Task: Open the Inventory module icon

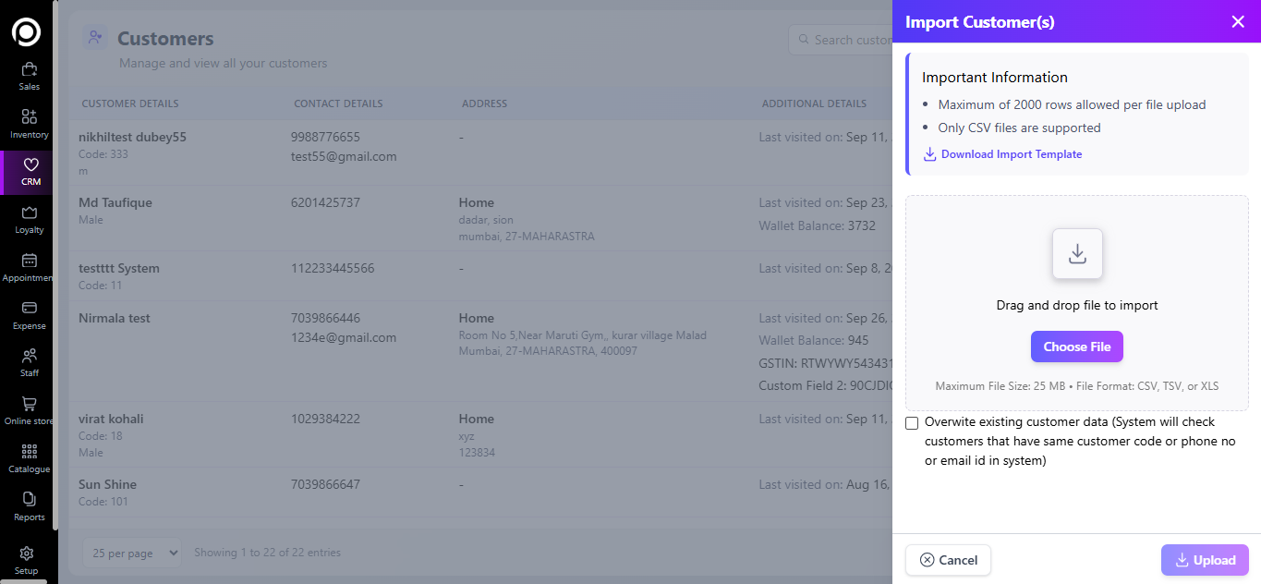Action: click(x=29, y=117)
